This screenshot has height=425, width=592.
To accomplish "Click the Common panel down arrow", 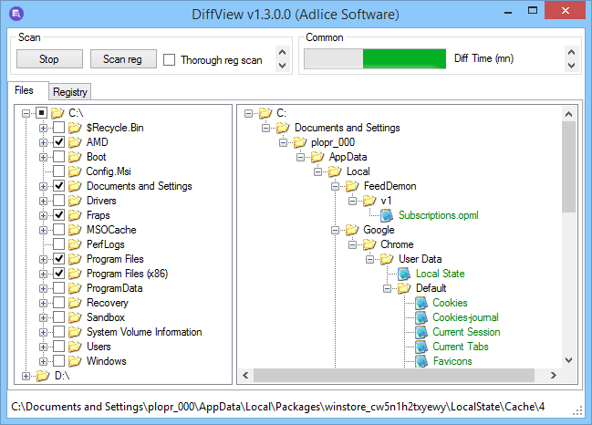I will (x=571, y=66).
